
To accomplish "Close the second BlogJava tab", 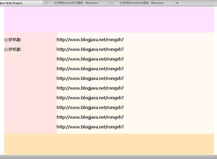I will coord(112,3).
